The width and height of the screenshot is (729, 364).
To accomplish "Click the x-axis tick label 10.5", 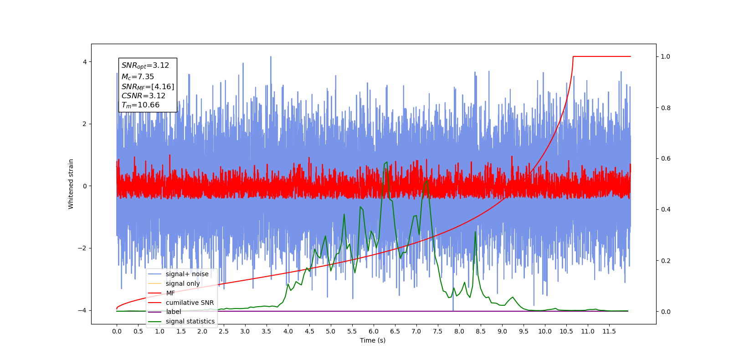I will (x=566, y=331).
